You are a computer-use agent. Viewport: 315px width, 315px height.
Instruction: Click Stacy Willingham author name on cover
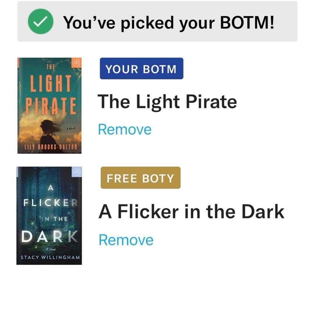click(50, 258)
